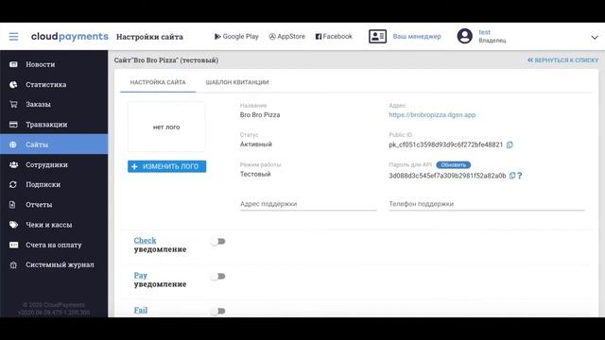Open Статистика in the sidebar

[x=46, y=84]
